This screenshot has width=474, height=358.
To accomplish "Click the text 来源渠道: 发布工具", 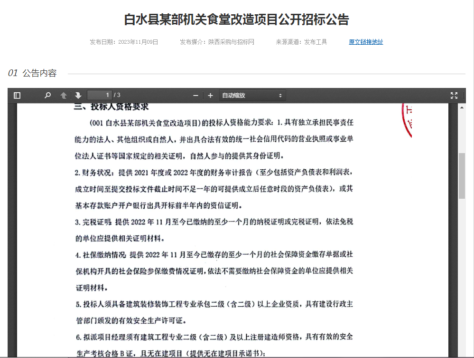I will pos(301,42).
